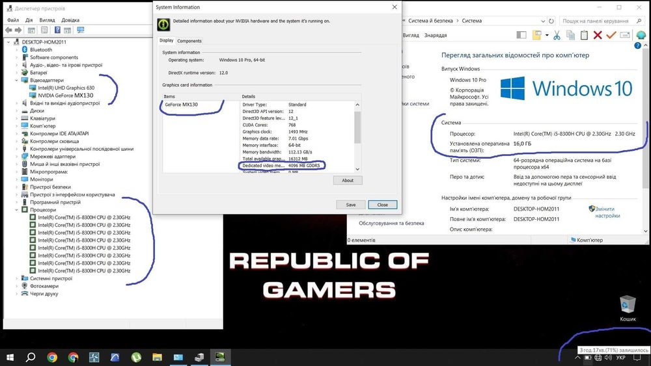Click the Save button in System Information
The width and height of the screenshot is (651, 366).
pyautogui.click(x=351, y=205)
